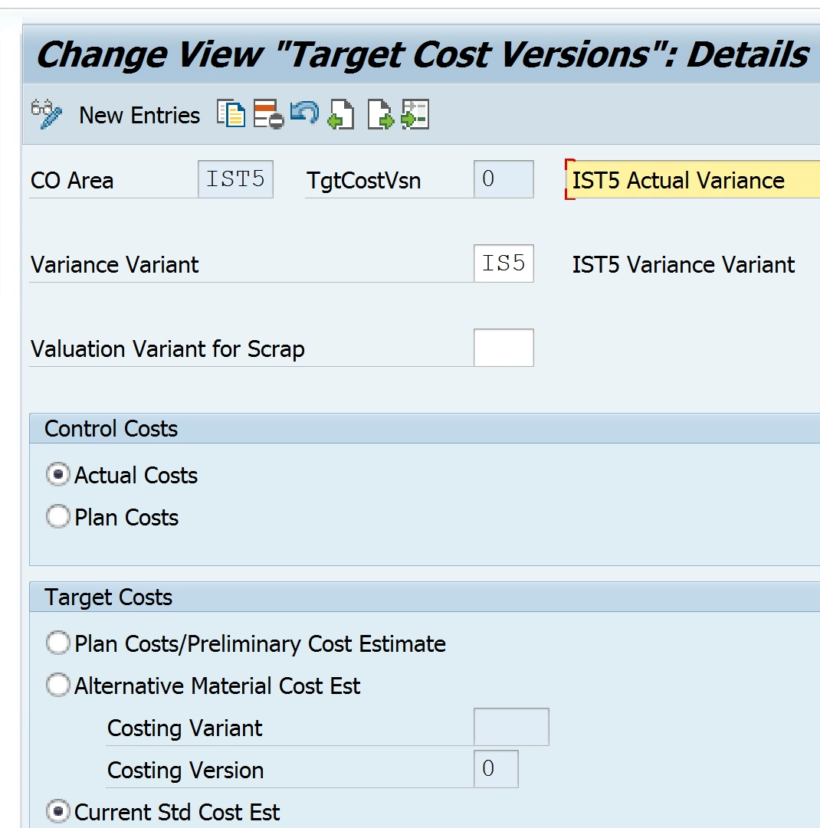This screenshot has width=820, height=828.
Task: Click the Costing Version field
Action: (x=496, y=770)
